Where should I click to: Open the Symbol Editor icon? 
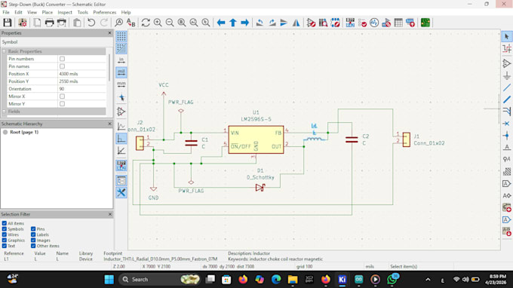point(311,23)
